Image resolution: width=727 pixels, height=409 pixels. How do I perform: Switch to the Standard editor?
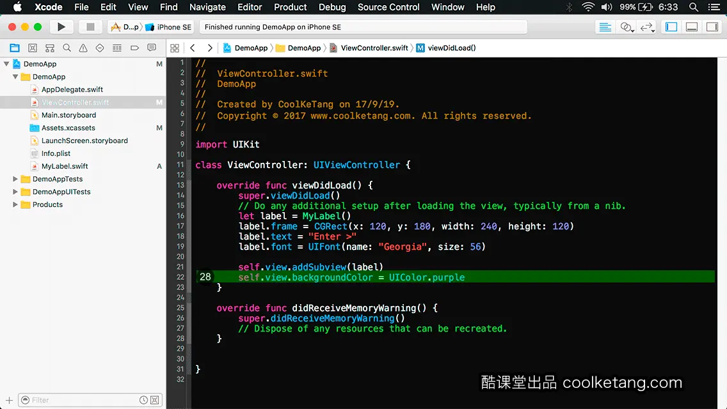[605, 27]
